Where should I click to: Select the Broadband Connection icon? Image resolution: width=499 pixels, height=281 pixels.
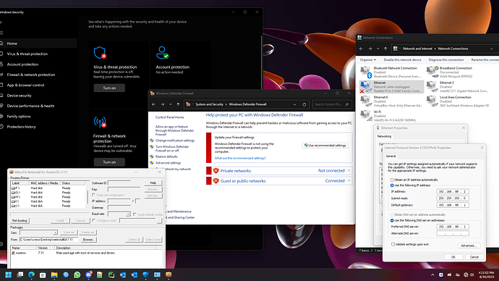coord(432,72)
